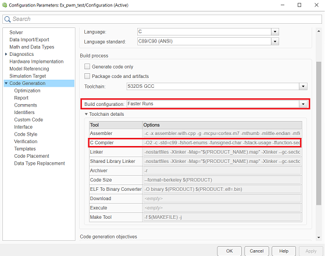The height and width of the screenshot is (256, 325).
Task: Click the vertical scrollbar thumb
Action: click(319, 133)
